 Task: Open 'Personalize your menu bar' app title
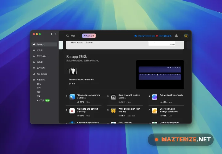point(81,79)
